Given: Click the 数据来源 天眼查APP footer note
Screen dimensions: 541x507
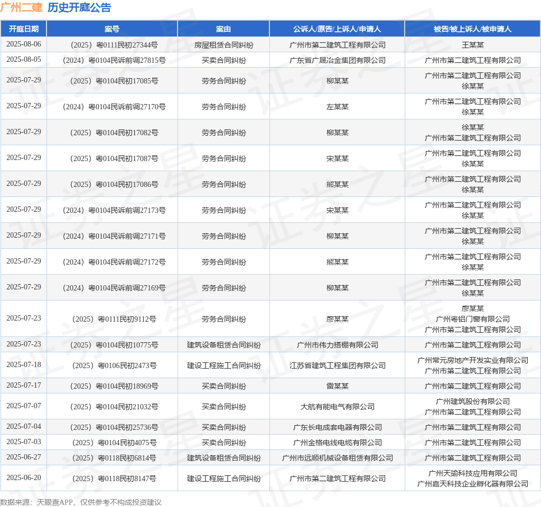Looking at the screenshot, I should pyautogui.click(x=81, y=502).
